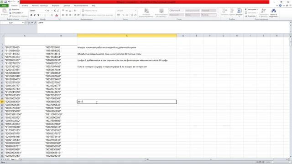Click the Increase Indent icon
Image resolution: width=292 pixels, height=164 pixels.
tap(78, 15)
